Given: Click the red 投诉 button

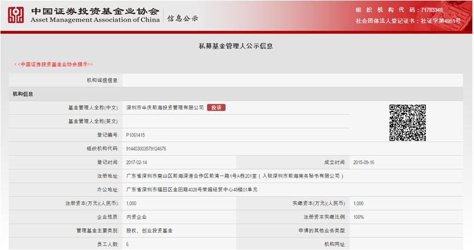Looking at the screenshot, I should (x=216, y=107).
